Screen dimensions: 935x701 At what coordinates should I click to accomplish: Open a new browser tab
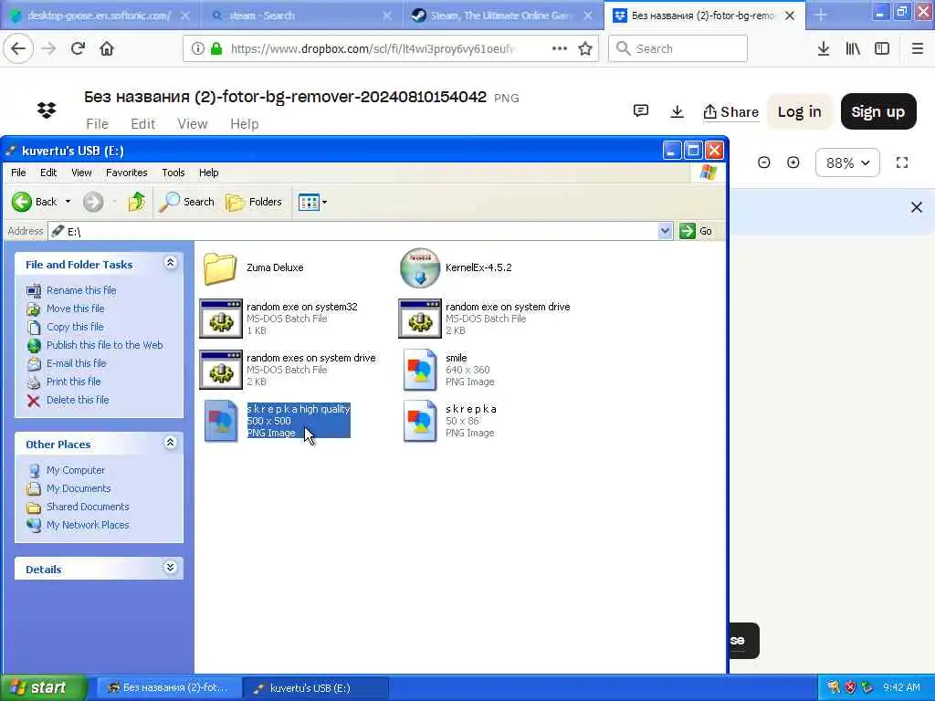[821, 16]
